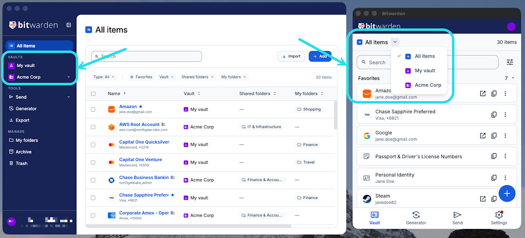This screenshot has width=525, height=238.
Task: Check the Capital One Venture row checkbox
Action: pos(93,162)
